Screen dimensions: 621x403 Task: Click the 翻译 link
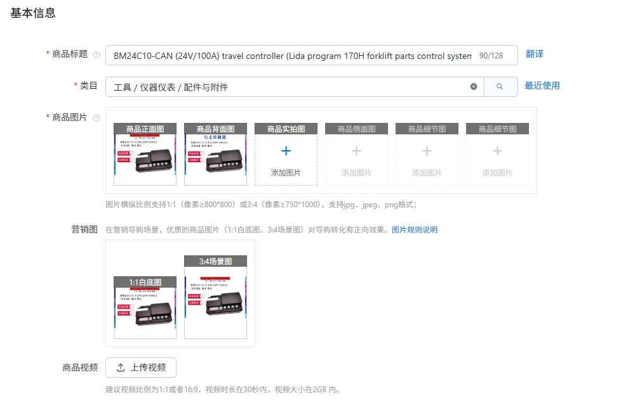(534, 54)
